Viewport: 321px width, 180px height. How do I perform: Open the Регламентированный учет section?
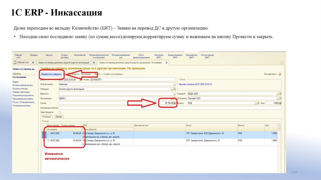[x=121, y=56]
